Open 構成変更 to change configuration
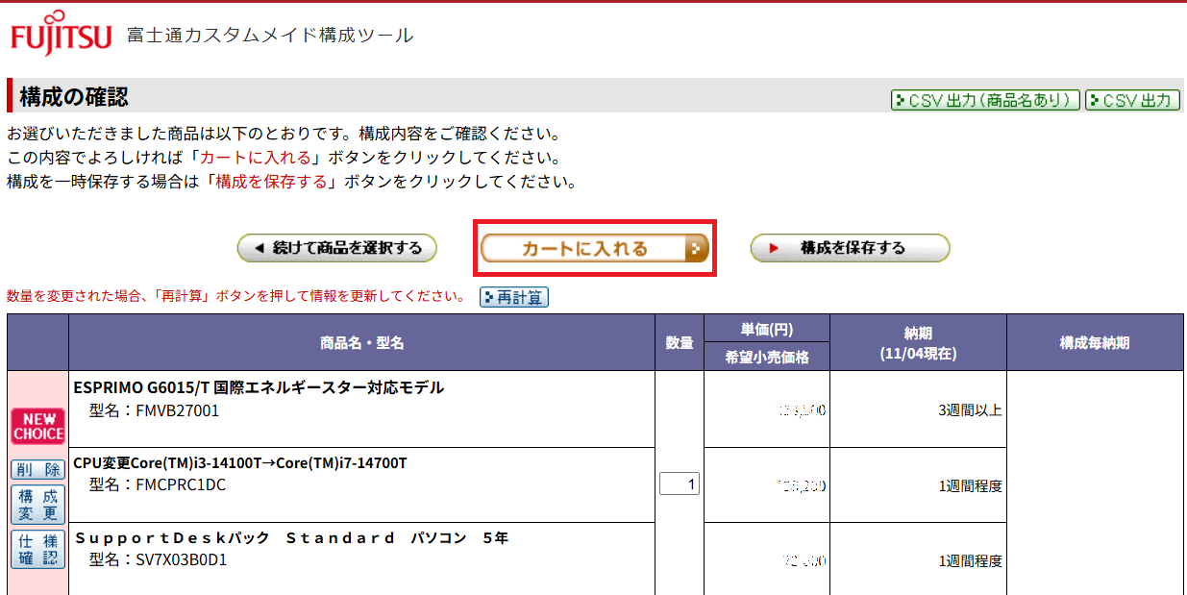This screenshot has height=595, width=1187. coord(37,505)
